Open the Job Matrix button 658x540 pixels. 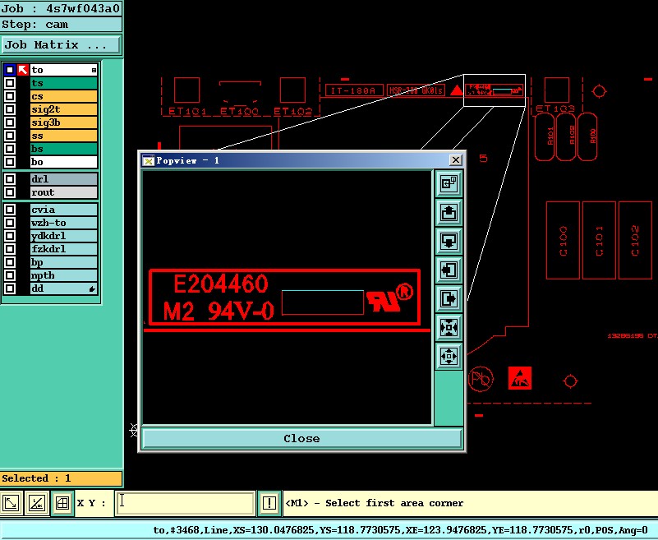pos(61,45)
